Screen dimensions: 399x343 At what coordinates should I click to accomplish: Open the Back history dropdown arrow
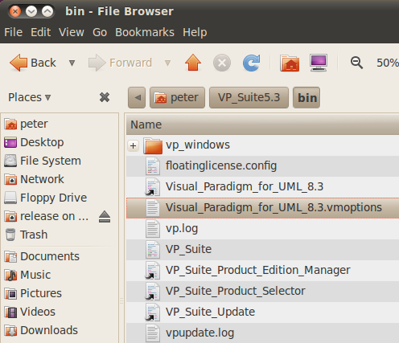click(x=72, y=63)
